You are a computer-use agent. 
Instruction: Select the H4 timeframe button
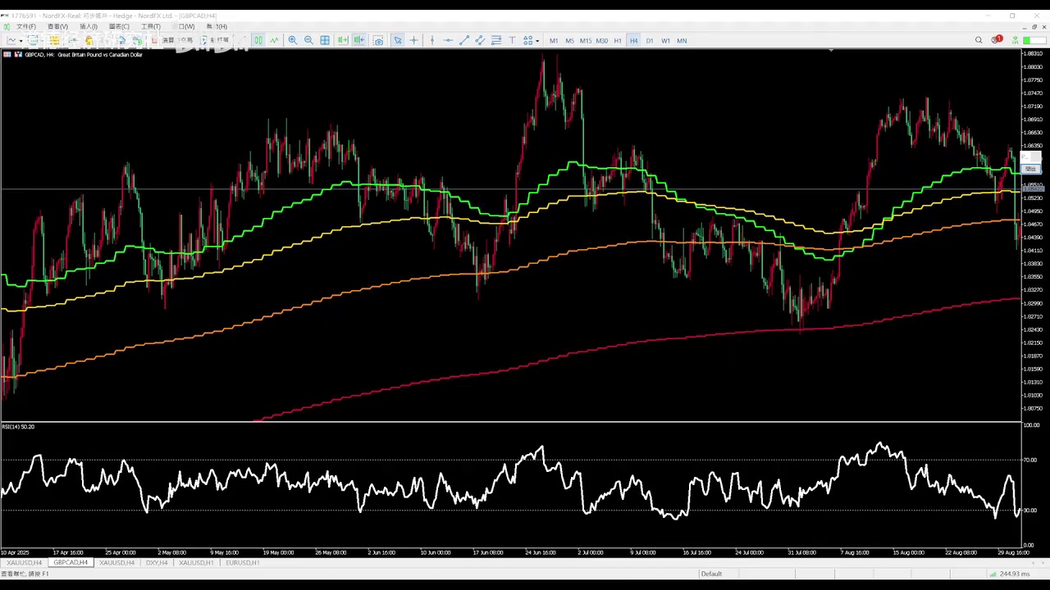point(633,40)
